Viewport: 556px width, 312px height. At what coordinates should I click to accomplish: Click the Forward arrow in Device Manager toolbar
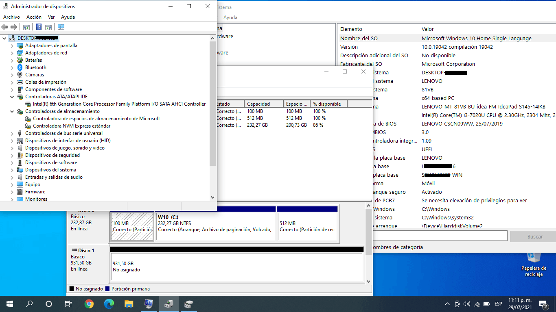14,27
